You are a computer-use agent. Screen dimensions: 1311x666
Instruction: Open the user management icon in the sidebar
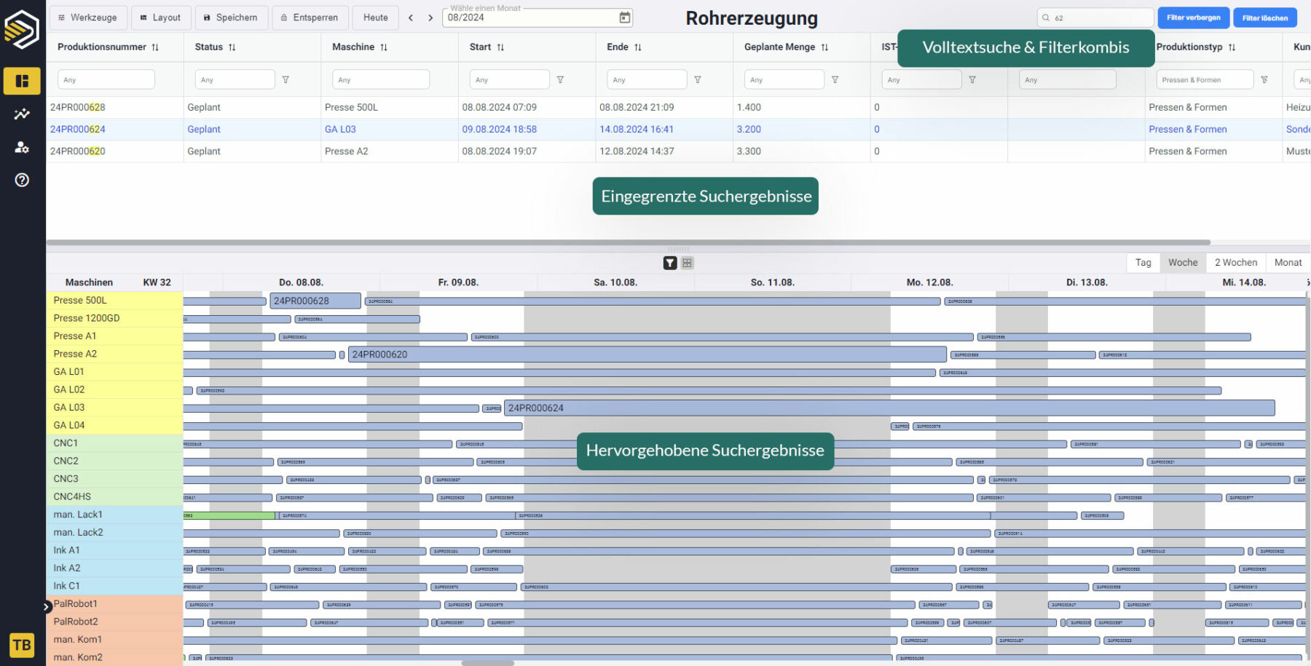point(22,147)
